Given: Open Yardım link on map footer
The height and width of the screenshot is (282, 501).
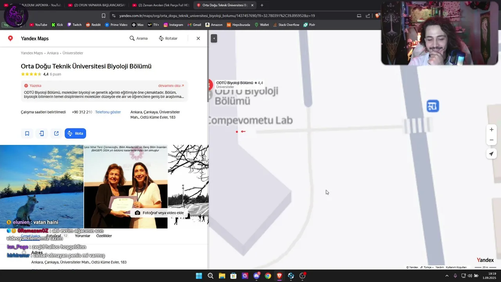Looking at the screenshot, I should [440, 267].
